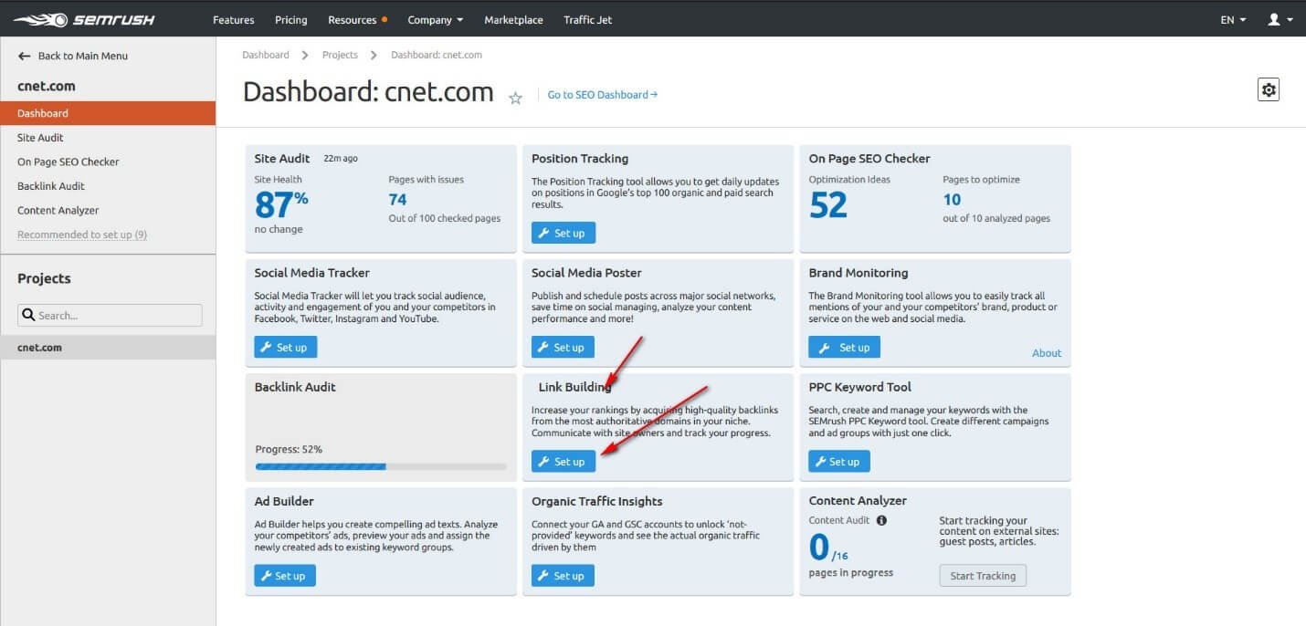Image resolution: width=1306 pixels, height=626 pixels.
Task: Open the Pricing page
Action: (290, 19)
